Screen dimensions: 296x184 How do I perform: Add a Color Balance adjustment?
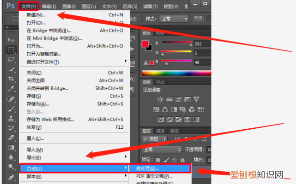(x=165, y=110)
